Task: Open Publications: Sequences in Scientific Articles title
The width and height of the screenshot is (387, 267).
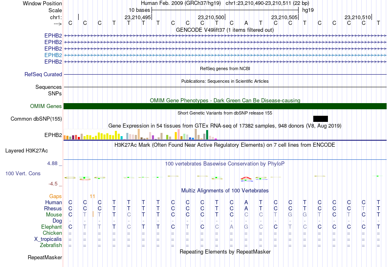Action: coord(225,81)
